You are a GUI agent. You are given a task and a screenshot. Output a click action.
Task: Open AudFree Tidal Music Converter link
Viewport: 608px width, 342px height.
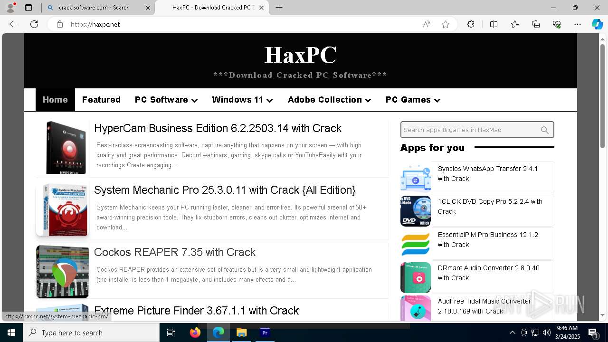(x=484, y=306)
